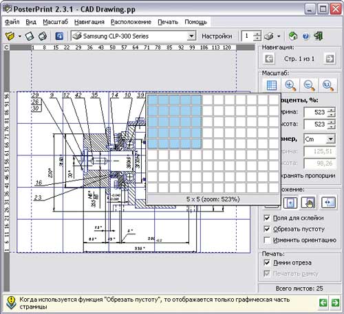The width and height of the screenshot is (344, 314).
Task: Click the zoom out magnifier icon
Action: (309, 85)
